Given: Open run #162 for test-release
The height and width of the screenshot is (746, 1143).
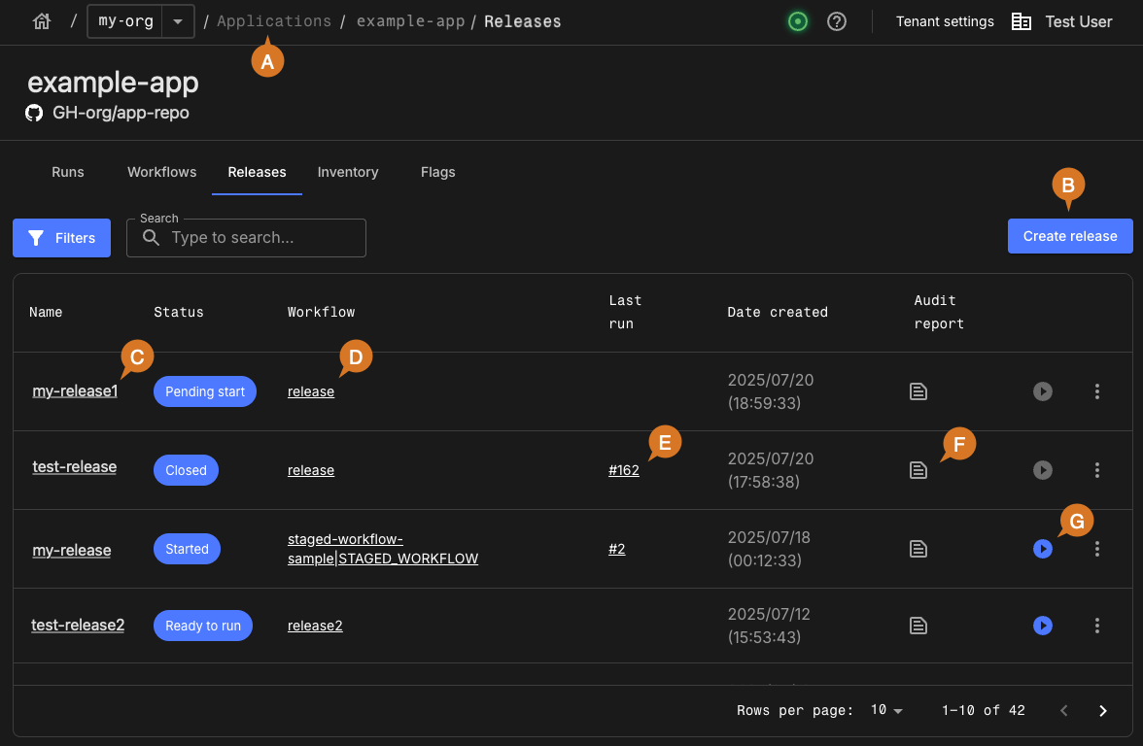Looking at the screenshot, I should (x=624, y=470).
